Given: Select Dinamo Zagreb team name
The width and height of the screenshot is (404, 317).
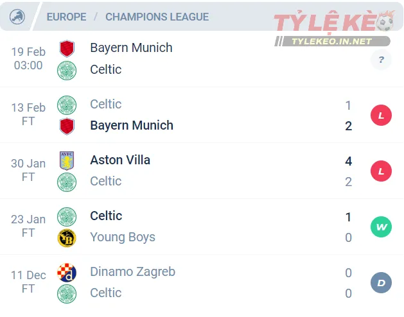Looking at the screenshot, I should point(132,271).
